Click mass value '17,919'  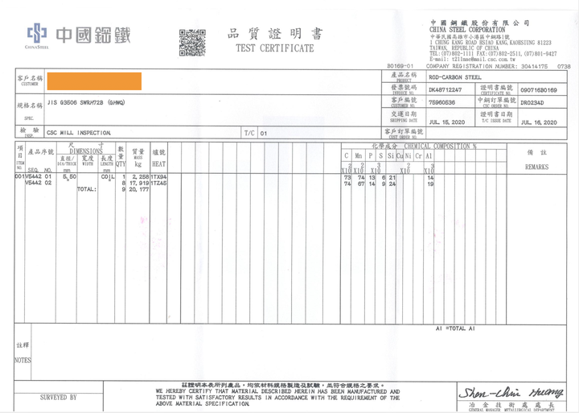(x=139, y=183)
